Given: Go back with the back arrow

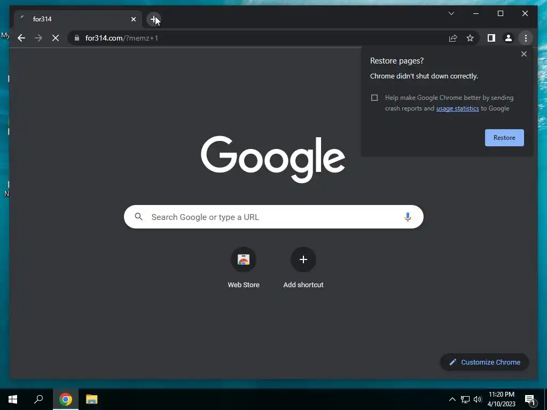Looking at the screenshot, I should tap(21, 38).
